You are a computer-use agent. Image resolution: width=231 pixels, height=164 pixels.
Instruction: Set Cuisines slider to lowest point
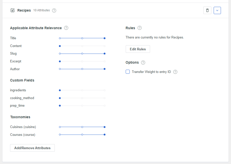pos(60,127)
